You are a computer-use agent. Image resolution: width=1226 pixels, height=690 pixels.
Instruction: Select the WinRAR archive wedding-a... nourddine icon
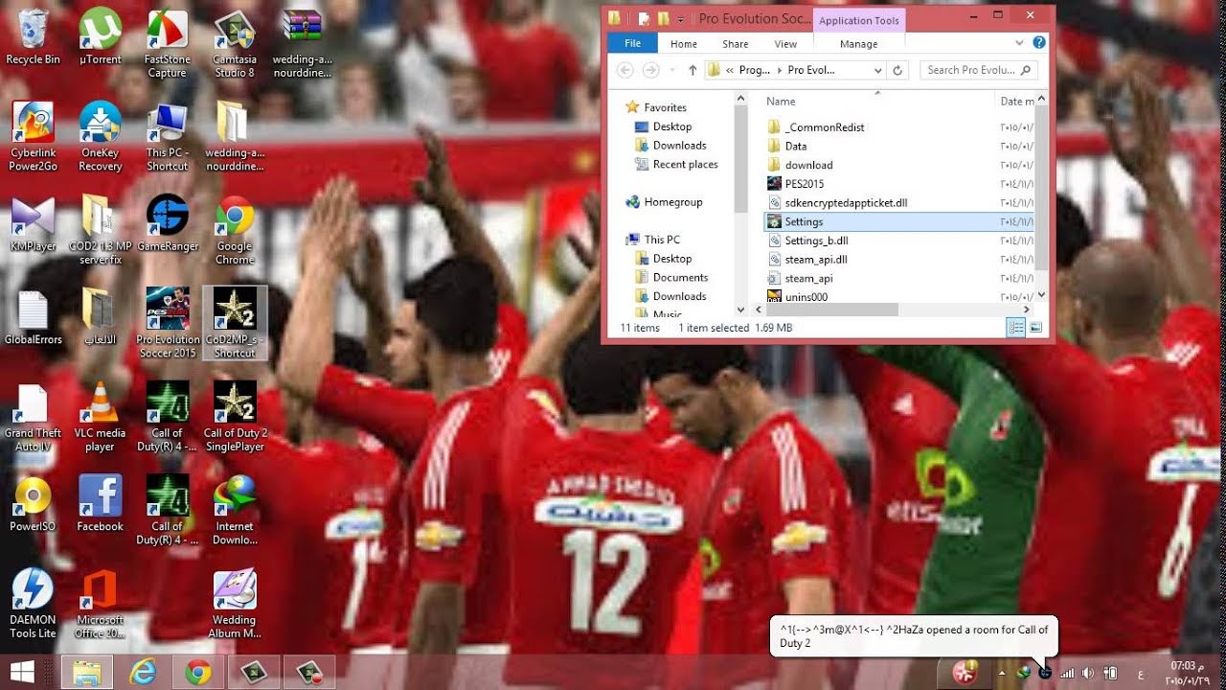[x=302, y=44]
